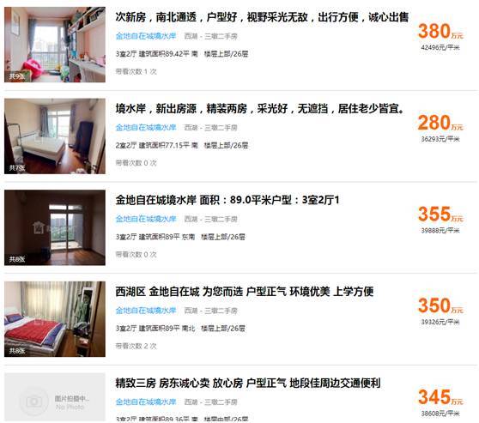Click the 共9张 photo count badge
This screenshot has height=423, width=479.
click(x=17, y=76)
